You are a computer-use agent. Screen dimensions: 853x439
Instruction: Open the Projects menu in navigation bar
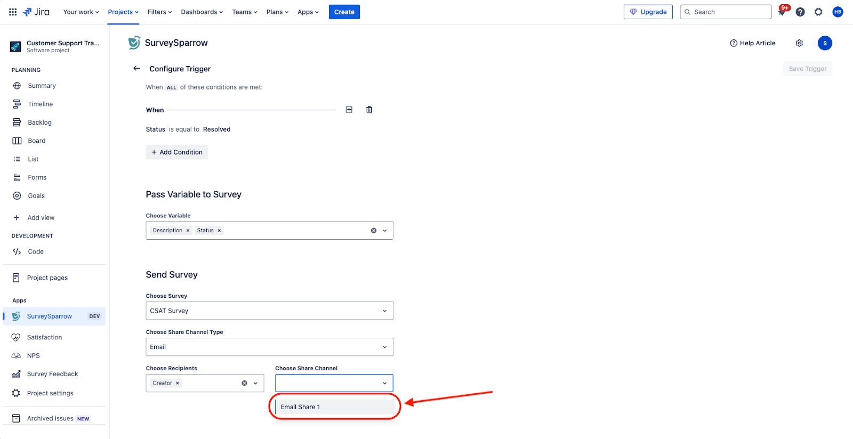tap(123, 12)
